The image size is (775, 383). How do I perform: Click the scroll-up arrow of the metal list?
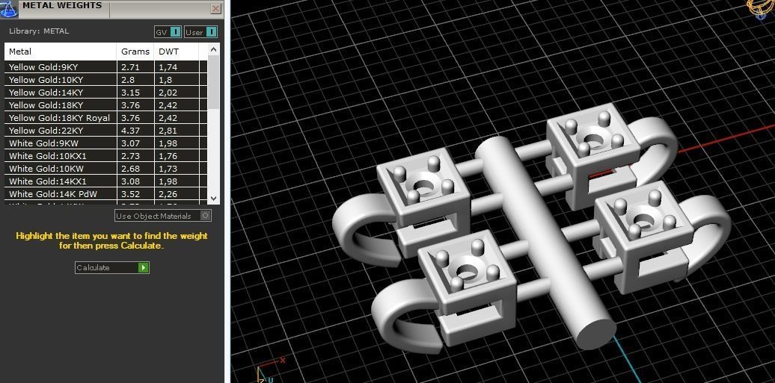213,49
